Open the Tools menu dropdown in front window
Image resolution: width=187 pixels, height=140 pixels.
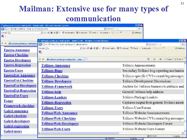179,59
